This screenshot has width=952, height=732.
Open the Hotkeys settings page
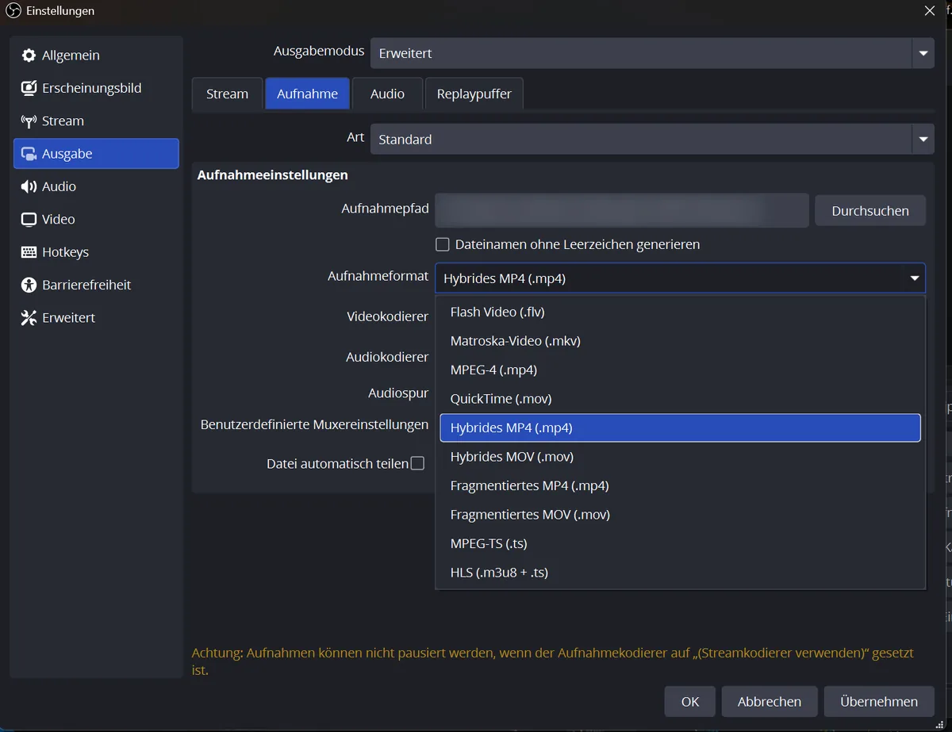click(96, 252)
